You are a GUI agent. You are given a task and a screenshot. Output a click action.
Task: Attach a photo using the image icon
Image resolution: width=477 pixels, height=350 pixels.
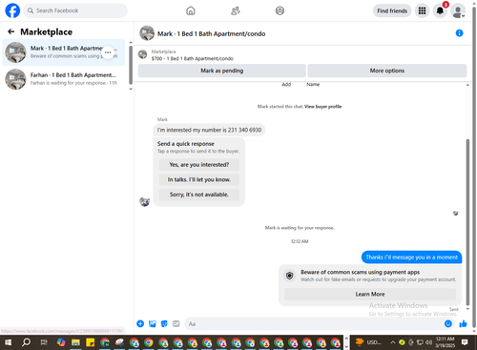[x=153, y=323]
